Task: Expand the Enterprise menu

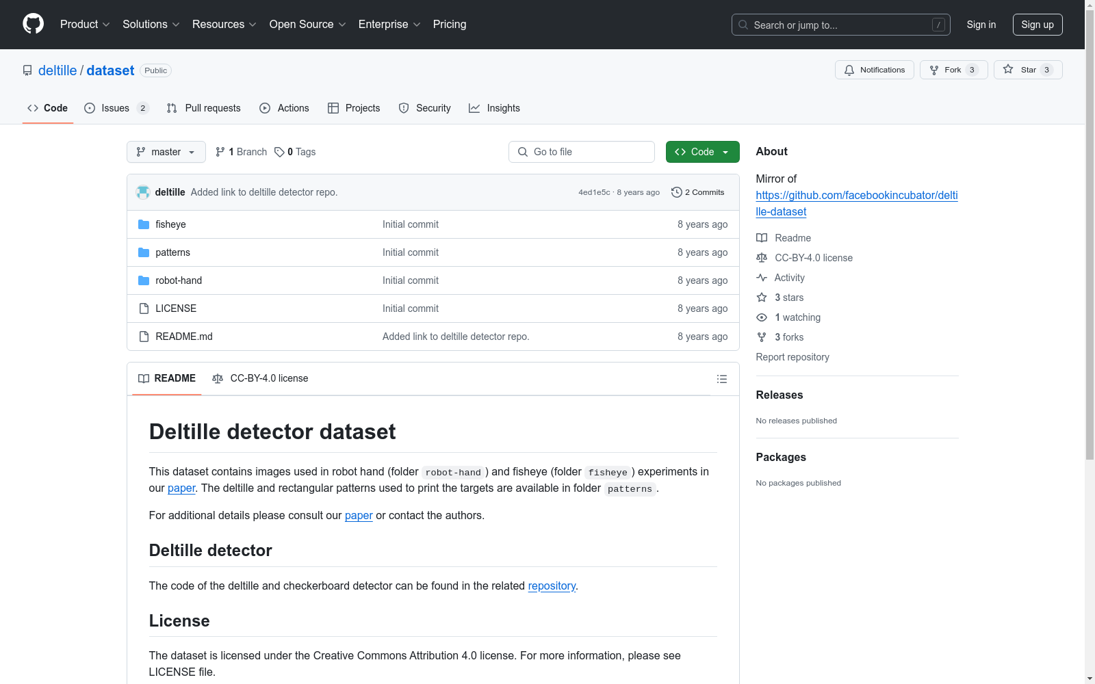Action: click(389, 25)
